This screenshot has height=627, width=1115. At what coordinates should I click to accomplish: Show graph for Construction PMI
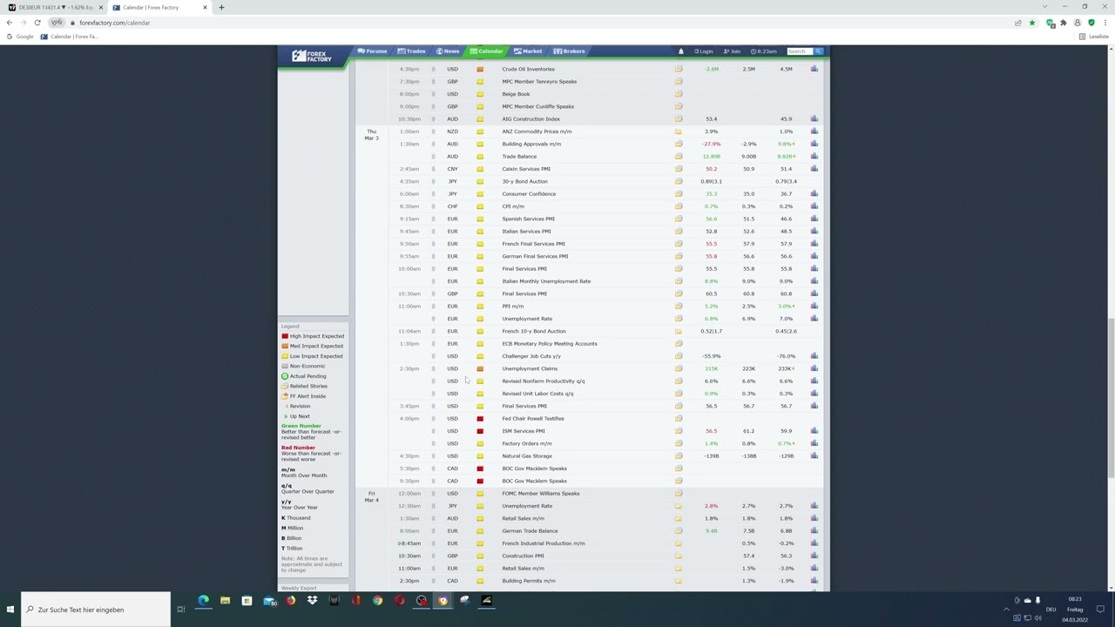[814, 556]
